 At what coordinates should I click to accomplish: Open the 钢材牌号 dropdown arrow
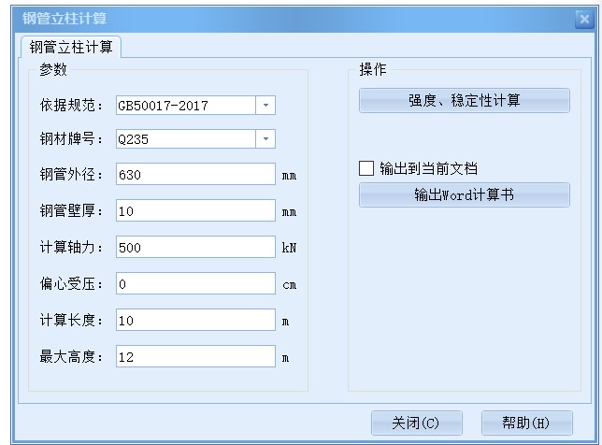tap(265, 139)
